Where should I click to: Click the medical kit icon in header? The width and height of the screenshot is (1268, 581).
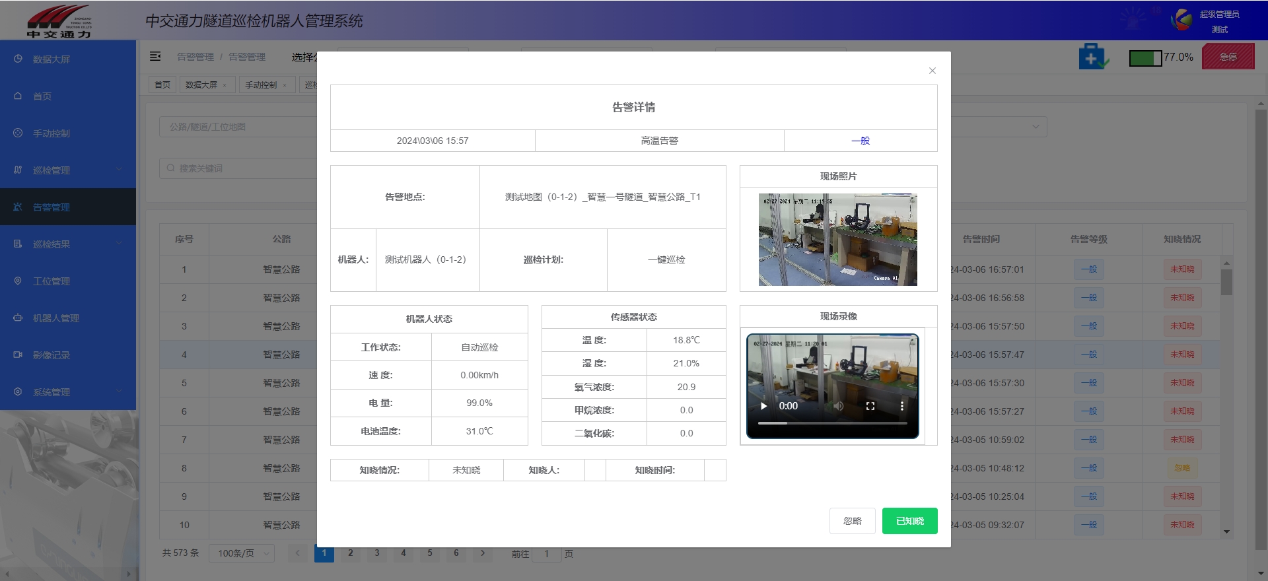pos(1093,57)
